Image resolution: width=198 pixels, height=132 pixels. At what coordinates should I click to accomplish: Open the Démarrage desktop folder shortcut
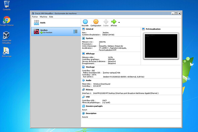pos(7,52)
